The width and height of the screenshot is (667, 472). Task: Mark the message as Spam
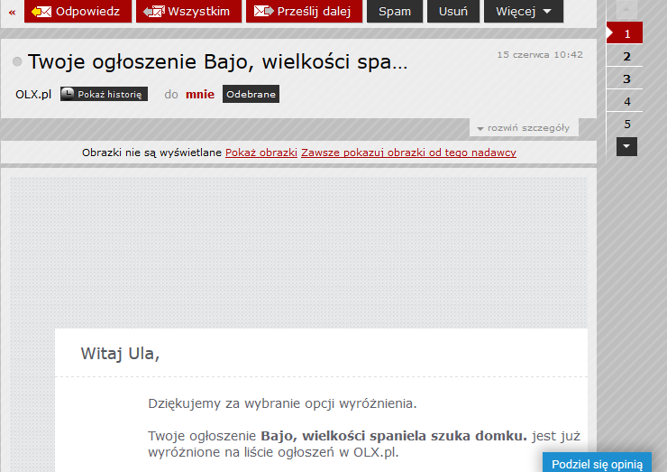click(x=395, y=11)
